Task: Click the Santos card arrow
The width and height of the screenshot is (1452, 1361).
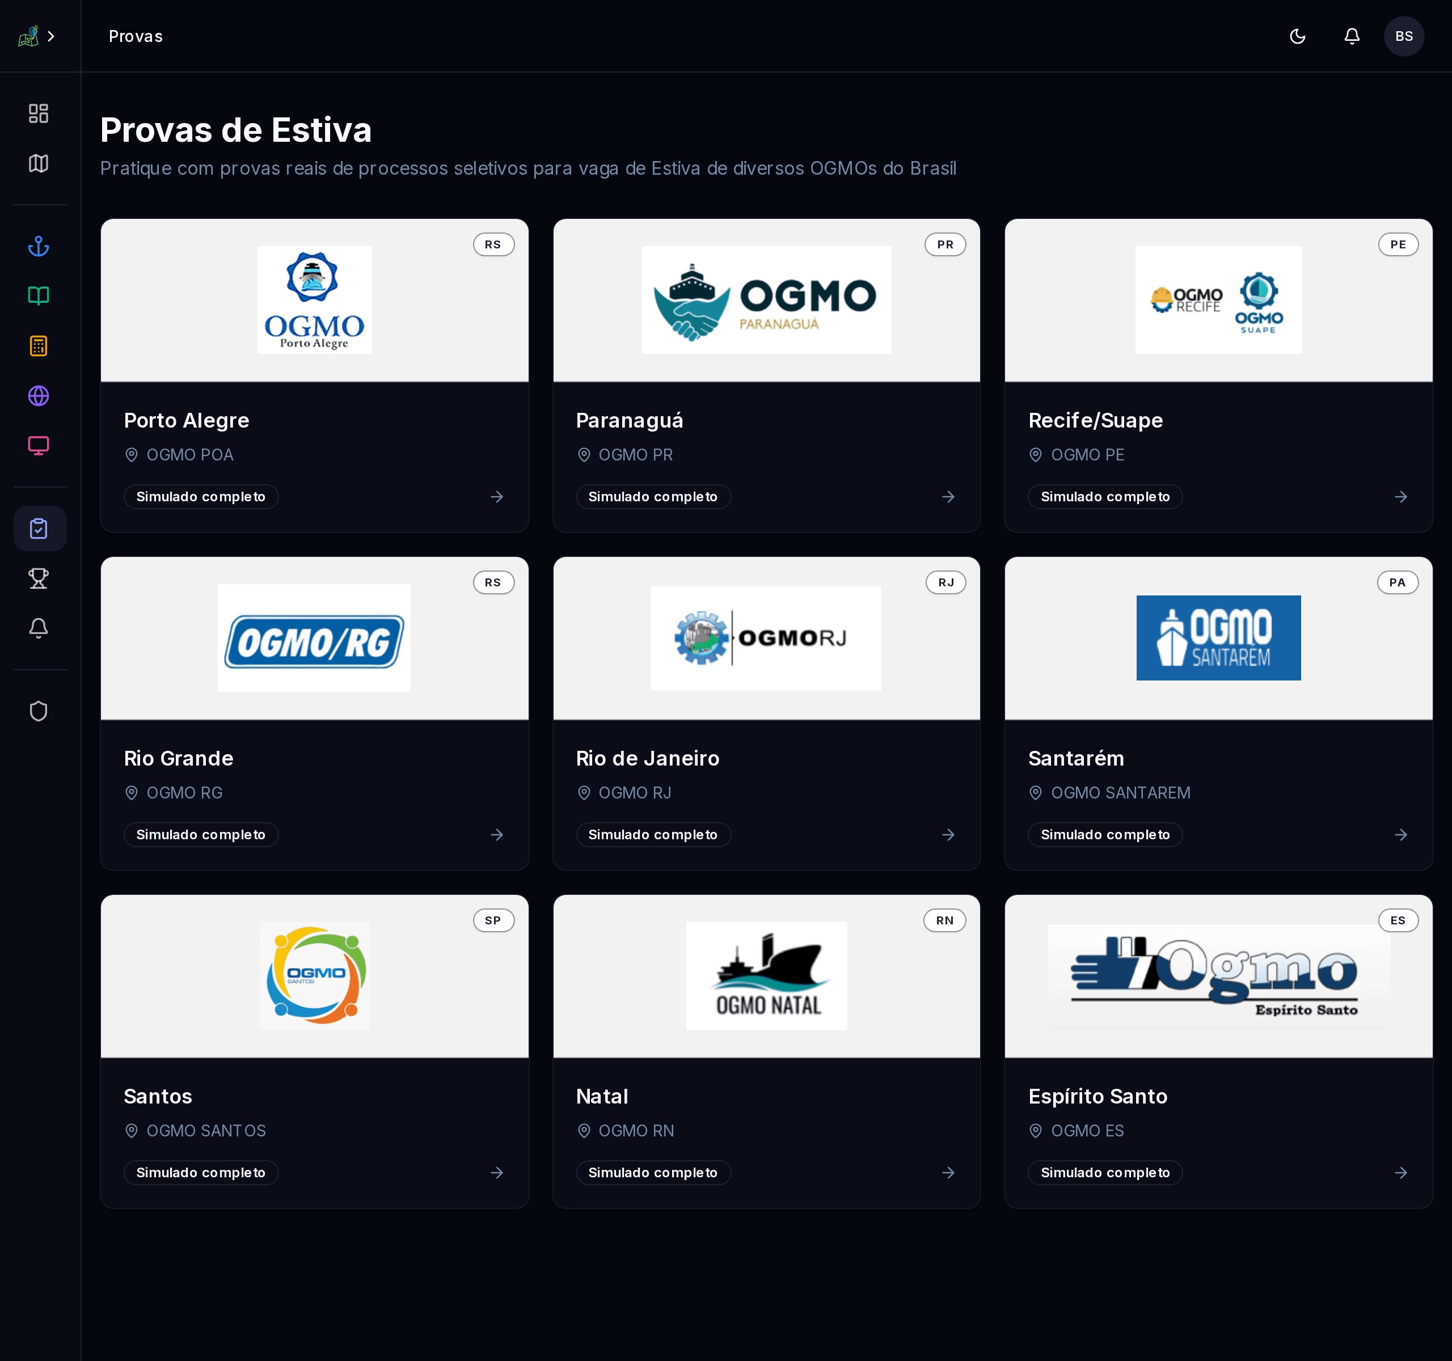Action: tap(497, 1173)
